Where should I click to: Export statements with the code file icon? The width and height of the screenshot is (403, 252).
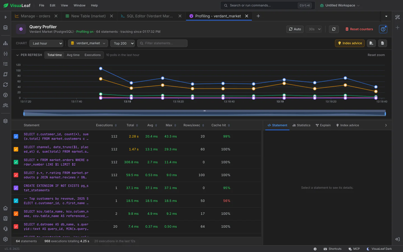click(383, 43)
